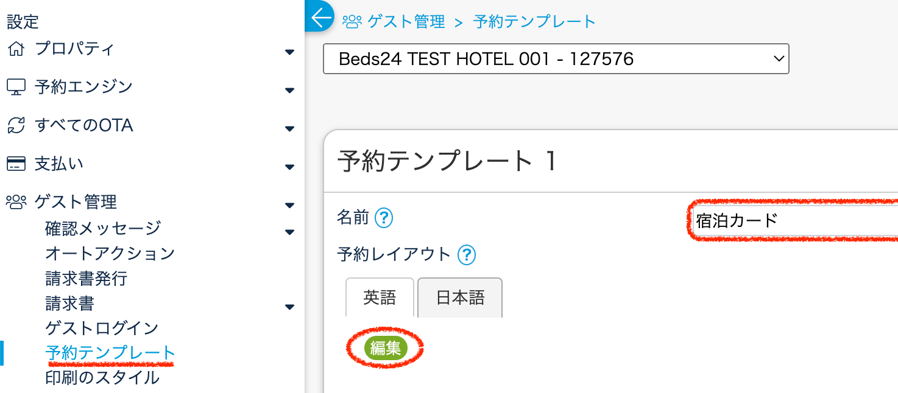This screenshot has width=898, height=393.
Task: Click the people icon beside ゲスト管理 in sidebar
Action: coord(16,201)
